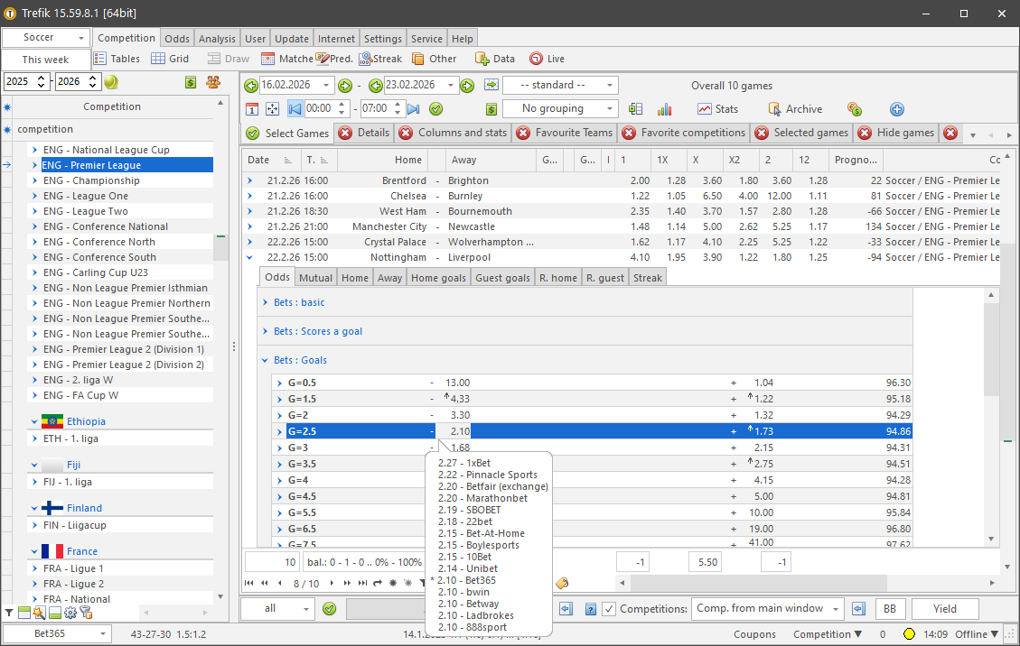Click the yellow status circle indicator
The width and height of the screenshot is (1020, 646).
(x=909, y=634)
